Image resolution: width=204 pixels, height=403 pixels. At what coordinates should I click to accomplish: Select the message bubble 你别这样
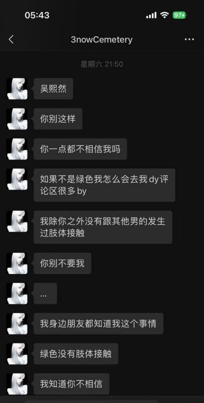pyautogui.click(x=58, y=119)
